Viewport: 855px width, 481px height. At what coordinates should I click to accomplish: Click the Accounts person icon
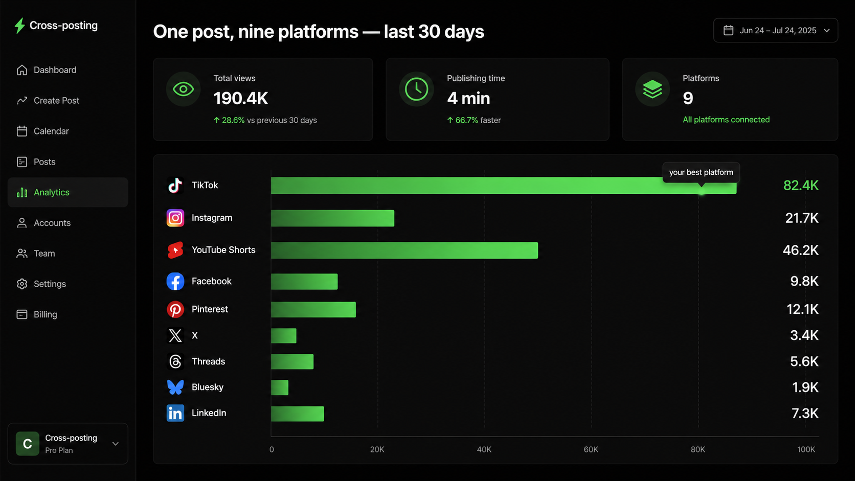click(x=22, y=223)
